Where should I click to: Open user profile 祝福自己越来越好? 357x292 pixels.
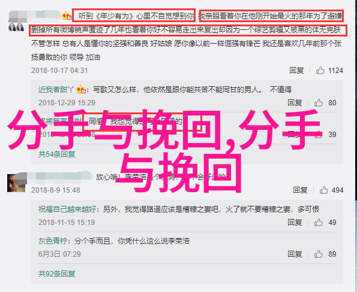[67, 209]
